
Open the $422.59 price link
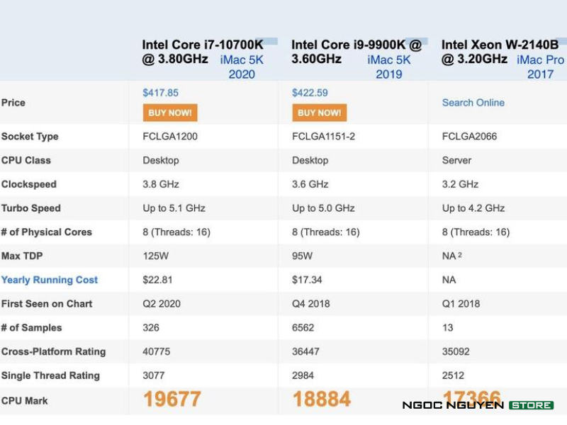310,92
